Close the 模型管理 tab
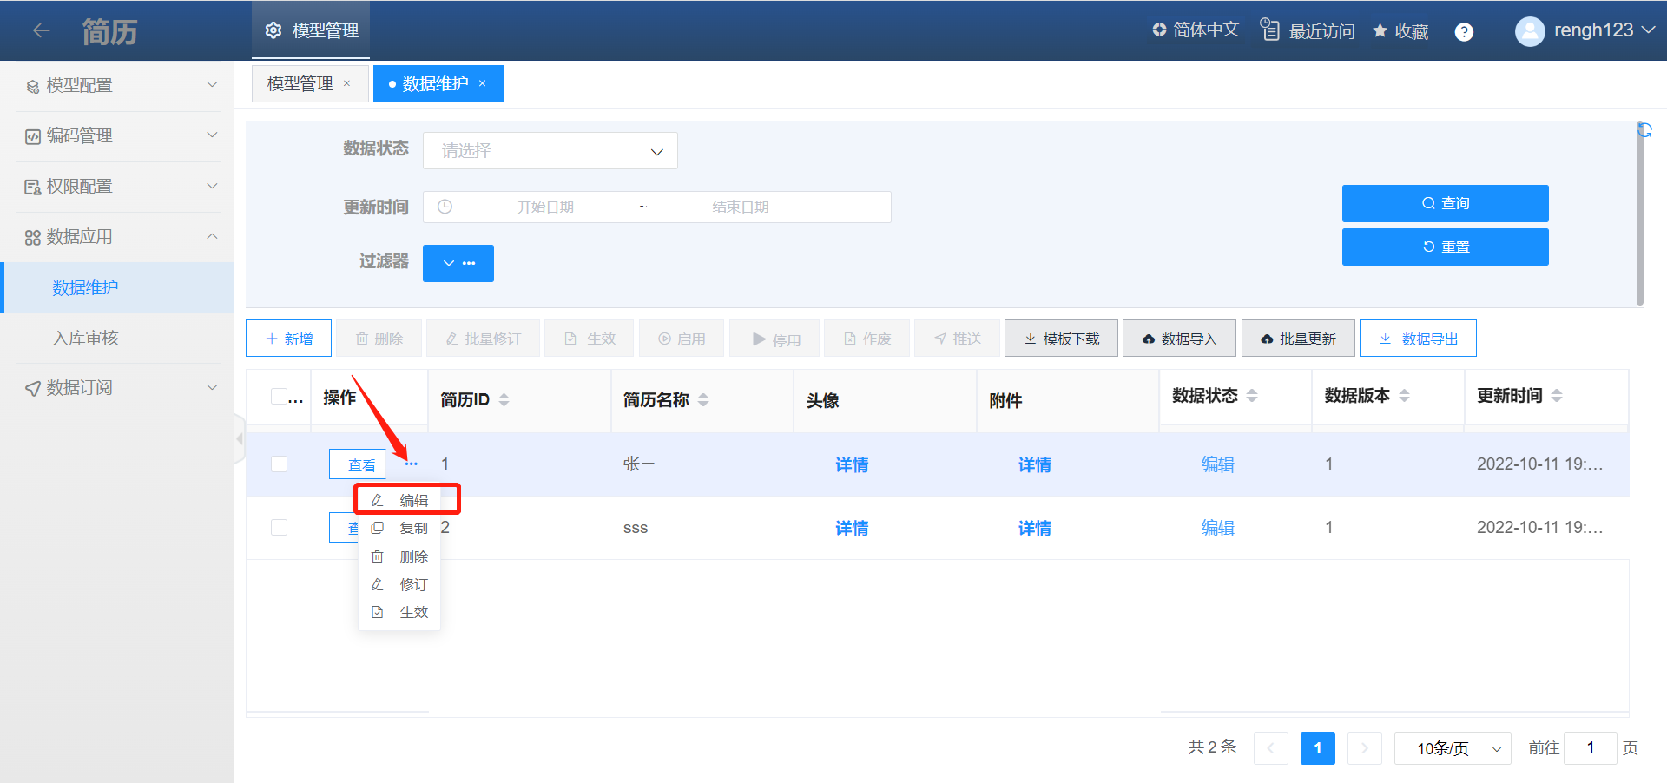The height and width of the screenshot is (783, 1667). (x=346, y=83)
